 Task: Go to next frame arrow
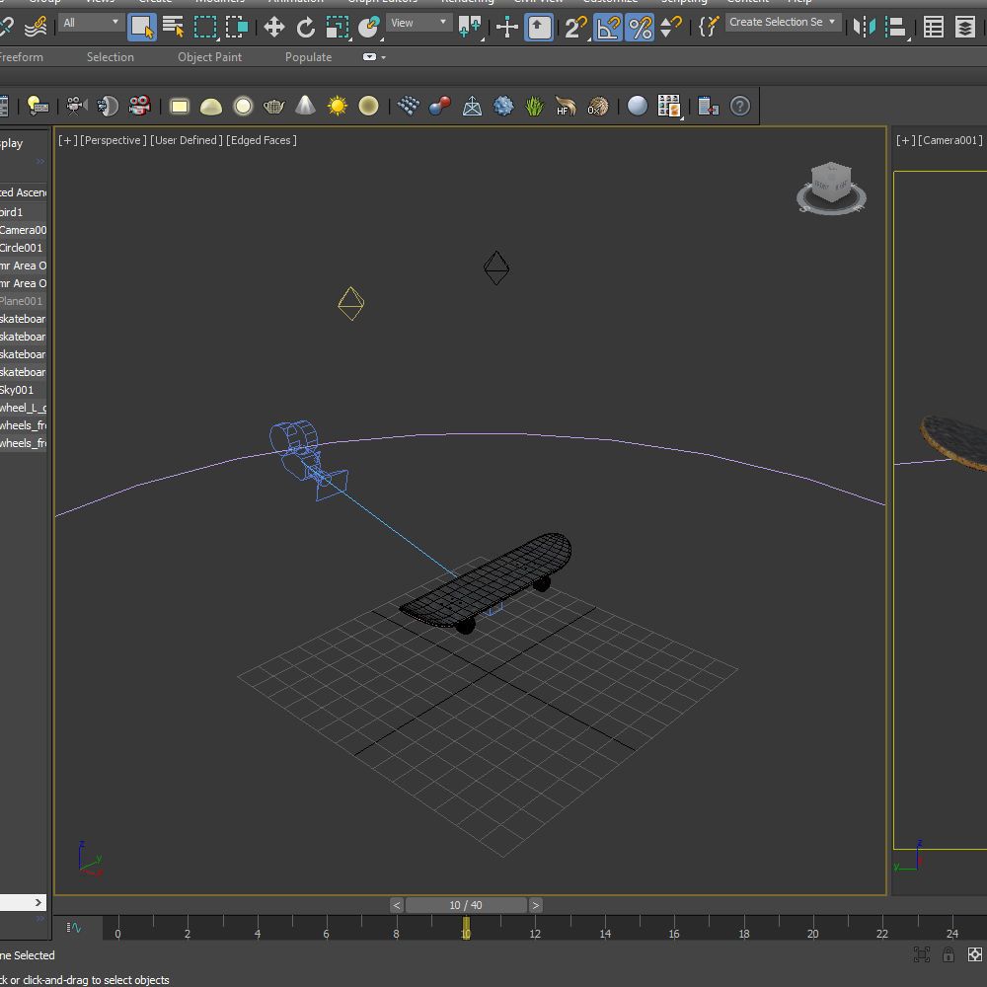click(536, 905)
